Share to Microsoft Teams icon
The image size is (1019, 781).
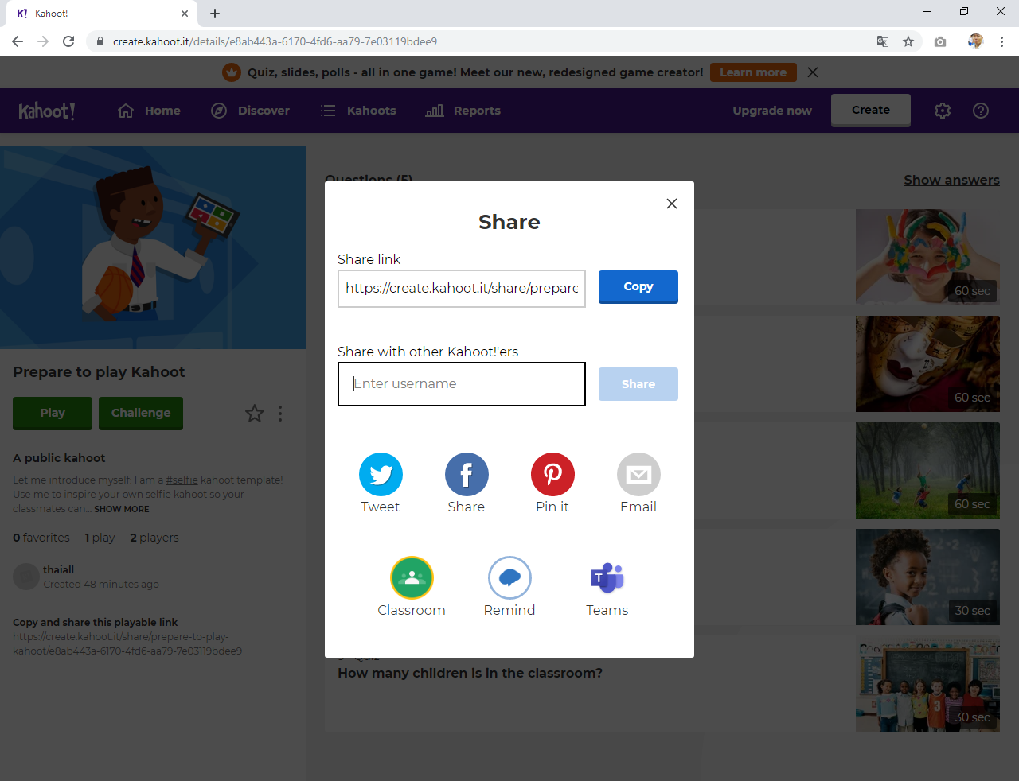(x=607, y=578)
